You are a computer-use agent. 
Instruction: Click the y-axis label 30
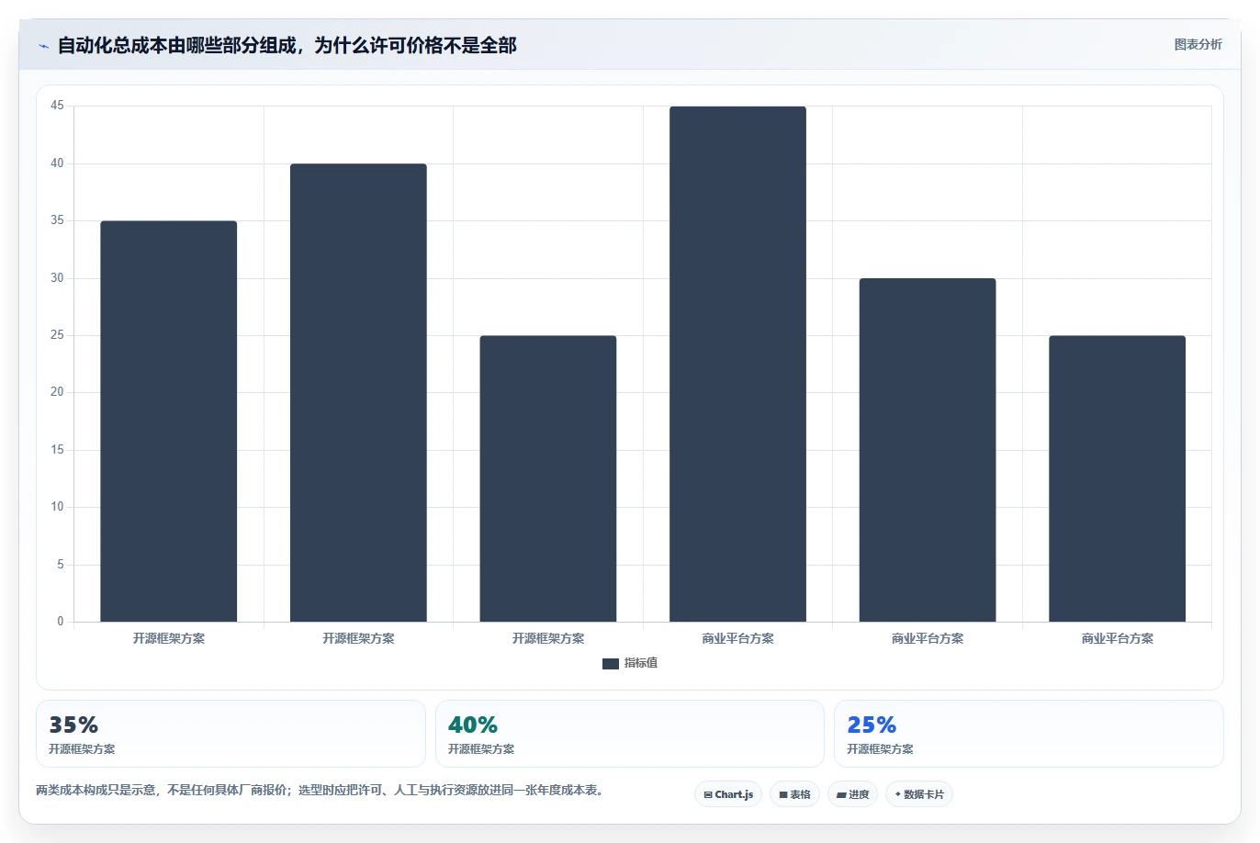point(58,278)
